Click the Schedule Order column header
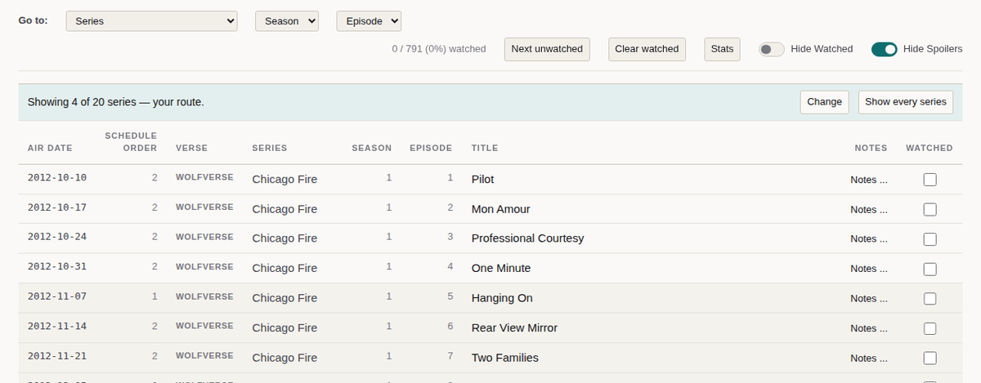This screenshot has height=383, width=981. [x=131, y=141]
